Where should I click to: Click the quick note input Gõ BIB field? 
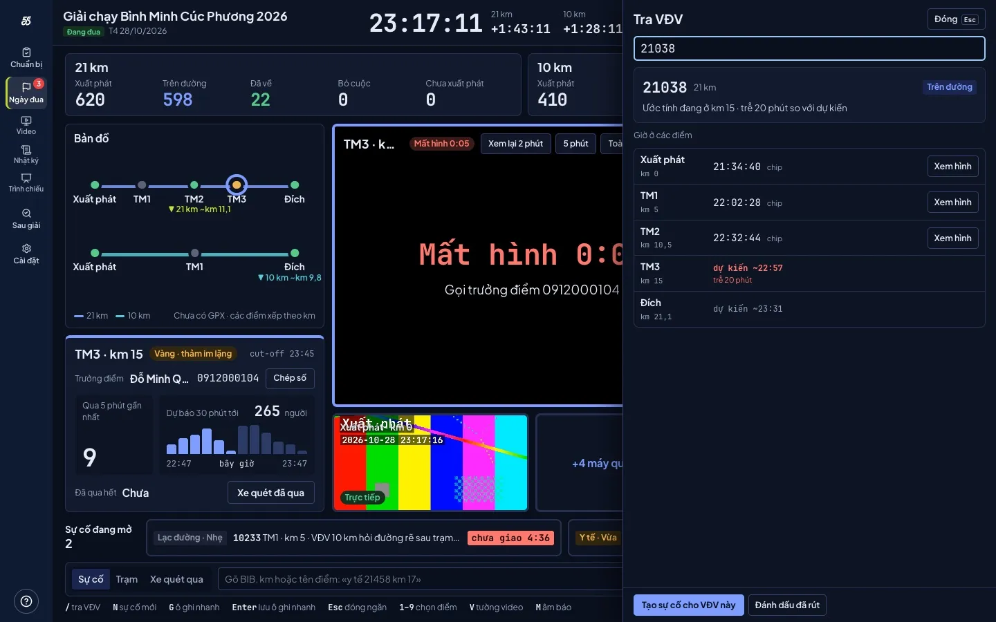pos(422,579)
